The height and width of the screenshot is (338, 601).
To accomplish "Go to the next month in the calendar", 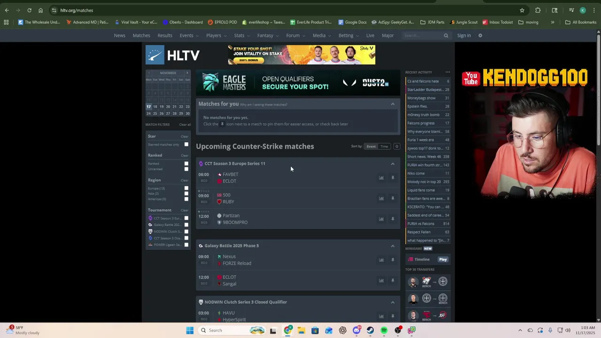I will coord(187,73).
